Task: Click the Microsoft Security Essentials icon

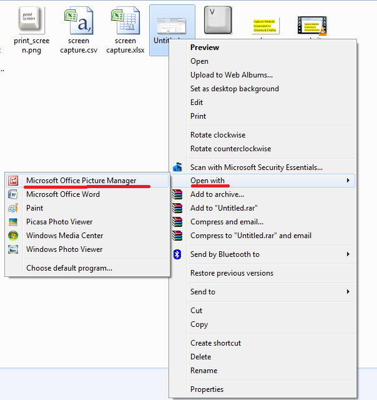Action: 177,167
